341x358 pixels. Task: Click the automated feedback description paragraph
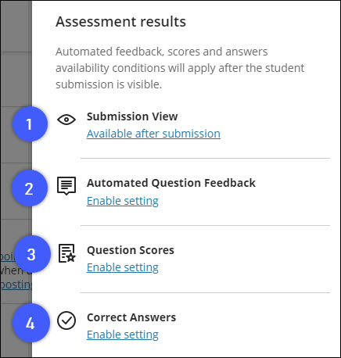coord(180,68)
